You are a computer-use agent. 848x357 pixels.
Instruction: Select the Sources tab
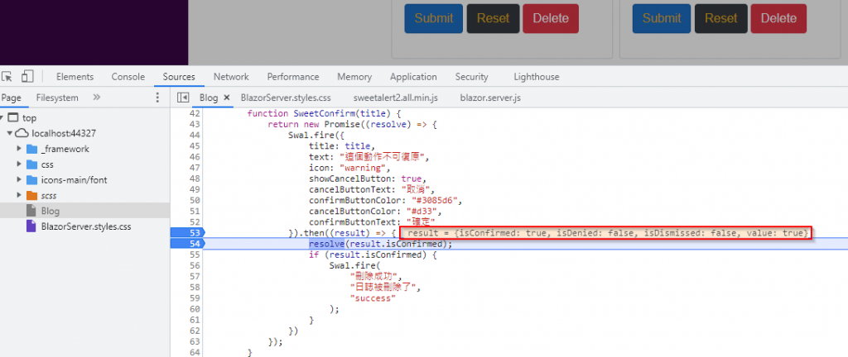[179, 77]
